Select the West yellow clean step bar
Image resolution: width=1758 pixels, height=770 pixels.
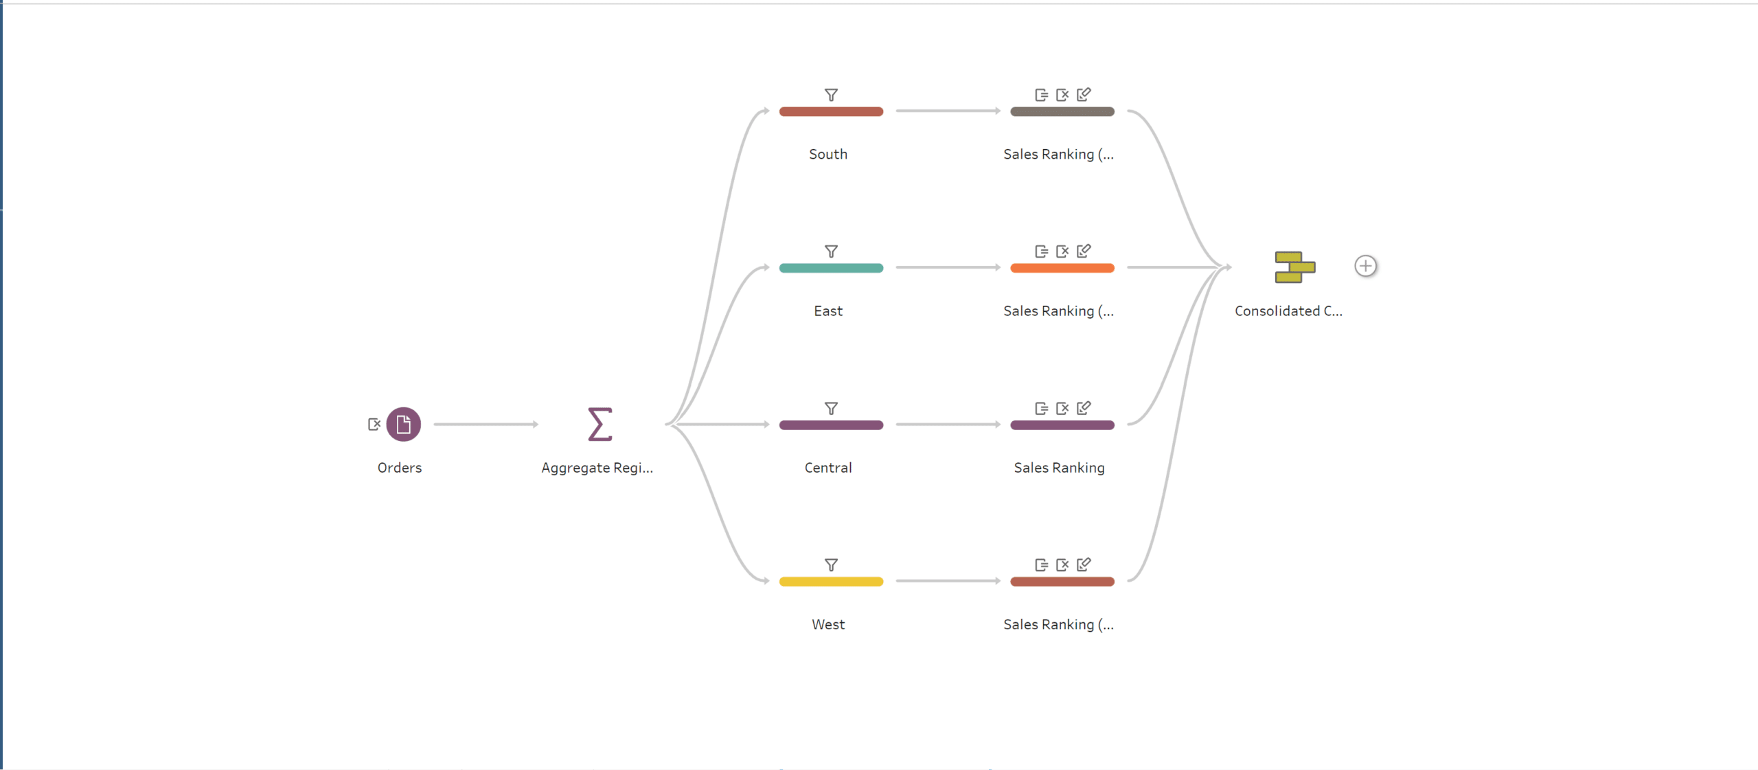point(831,582)
